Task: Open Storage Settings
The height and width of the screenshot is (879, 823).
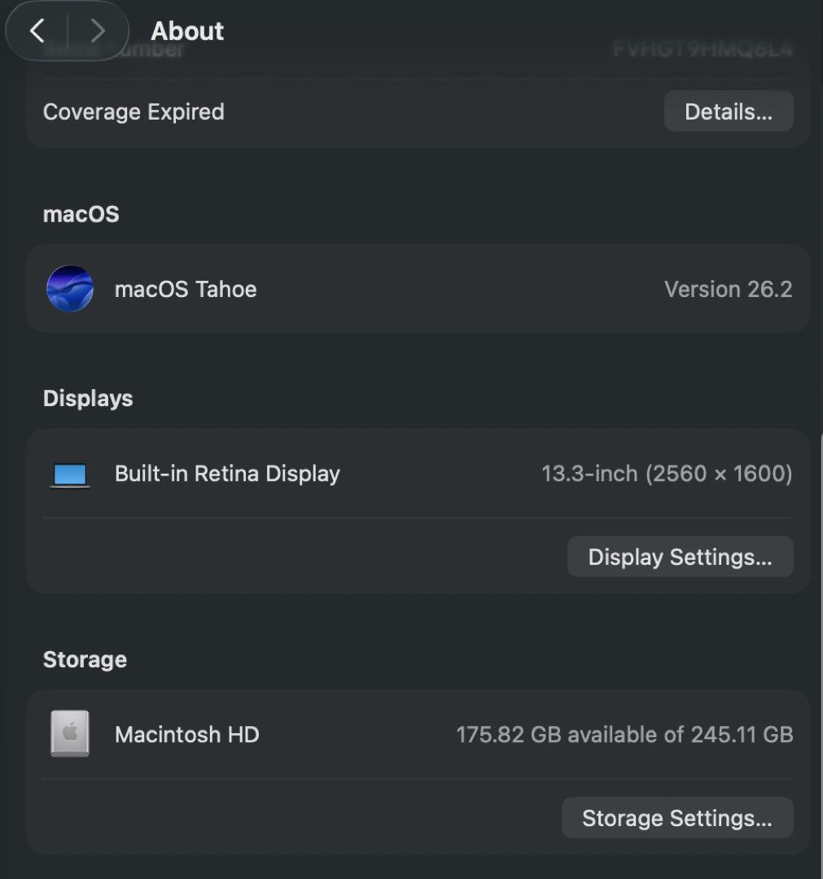Action: (x=676, y=817)
